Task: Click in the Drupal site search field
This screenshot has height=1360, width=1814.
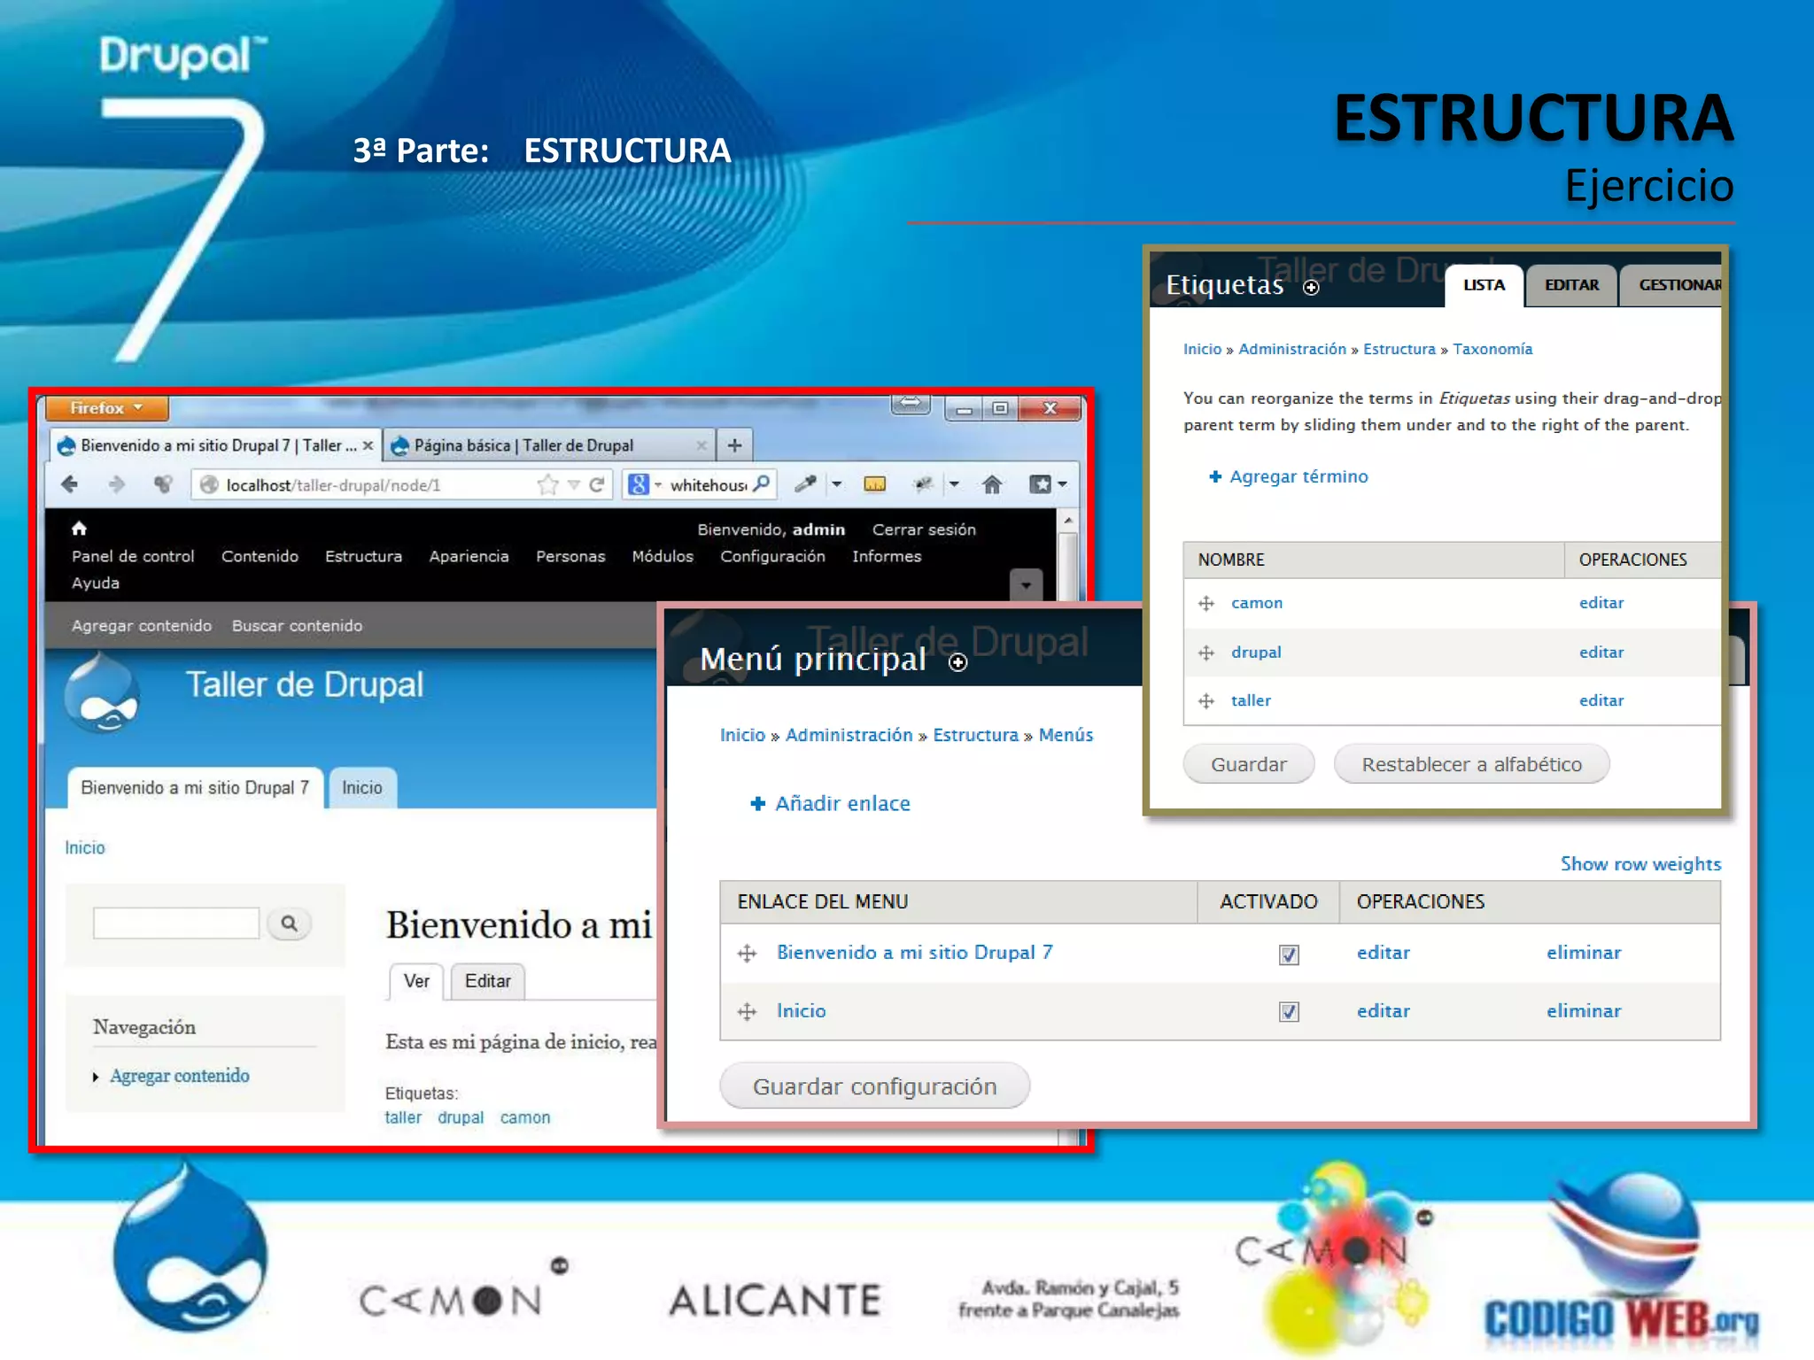Action: coord(176,923)
